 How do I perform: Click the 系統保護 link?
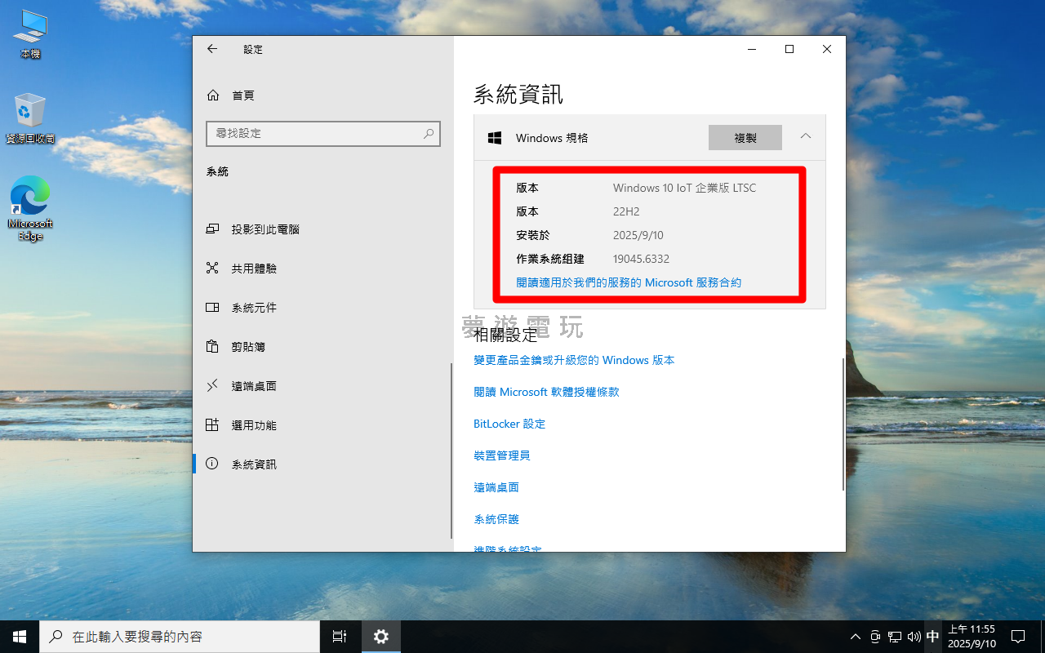tap(496, 519)
